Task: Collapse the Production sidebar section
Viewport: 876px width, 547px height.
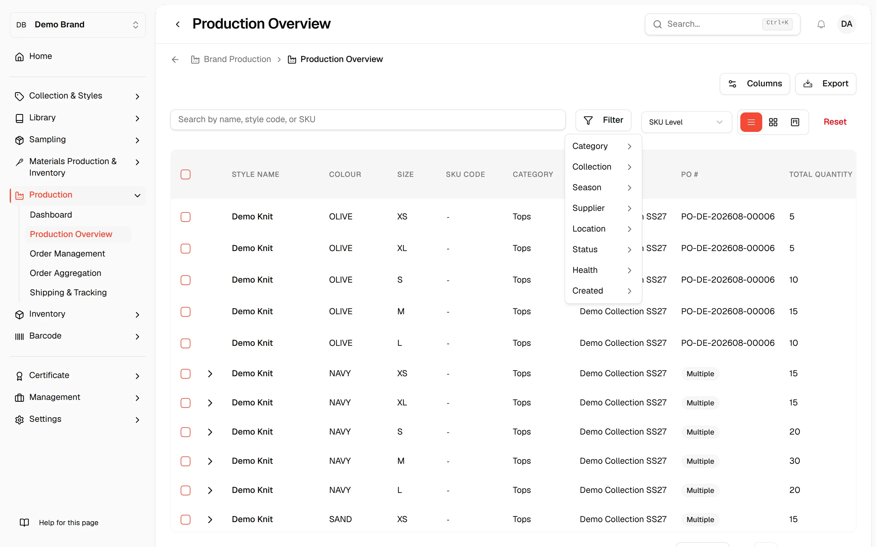Action: pyautogui.click(x=137, y=195)
